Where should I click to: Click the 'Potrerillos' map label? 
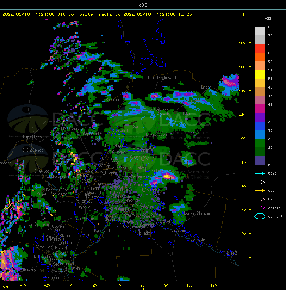tap(57, 190)
